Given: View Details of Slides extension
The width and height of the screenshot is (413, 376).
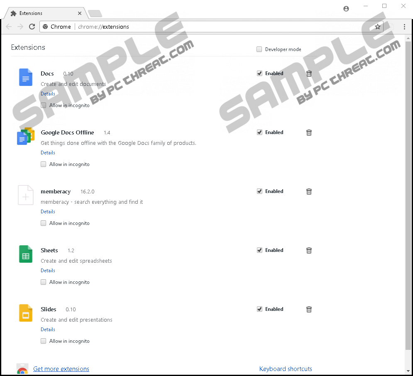Looking at the screenshot, I should [48, 330].
